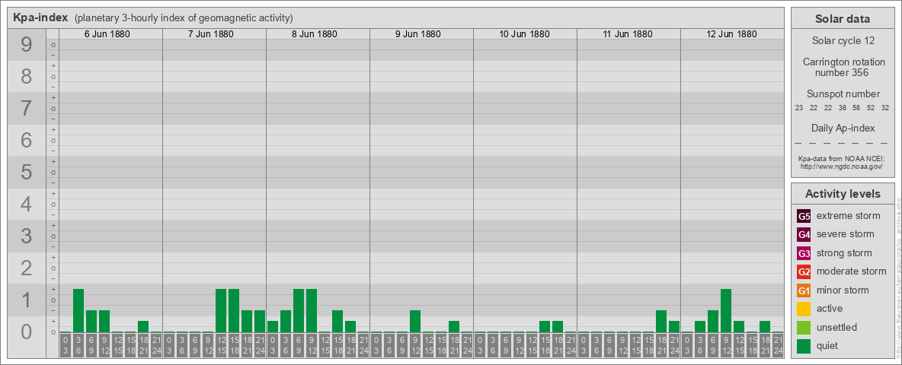Click the 6 Jun '0 3' time slot label
The width and height of the screenshot is (902, 365).
[66, 345]
